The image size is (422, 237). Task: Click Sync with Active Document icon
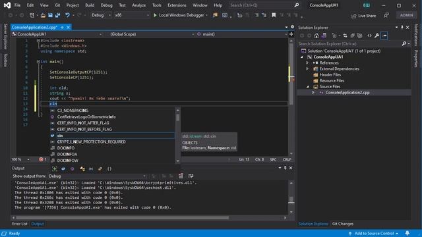coord(346,36)
